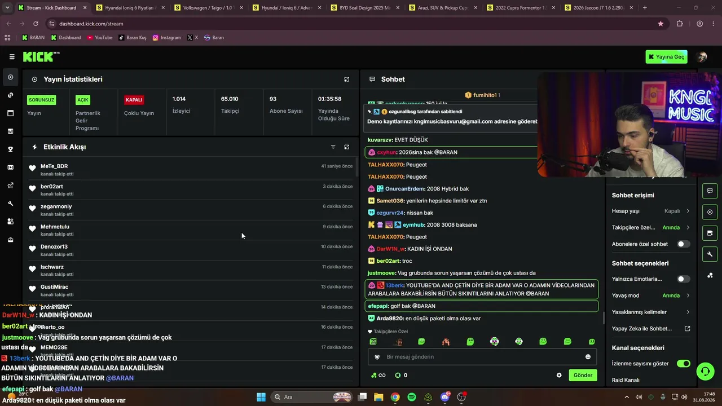This screenshot has height=406, width=722.
Task: Open Discord from the Windows taskbar
Action: [x=445, y=397]
